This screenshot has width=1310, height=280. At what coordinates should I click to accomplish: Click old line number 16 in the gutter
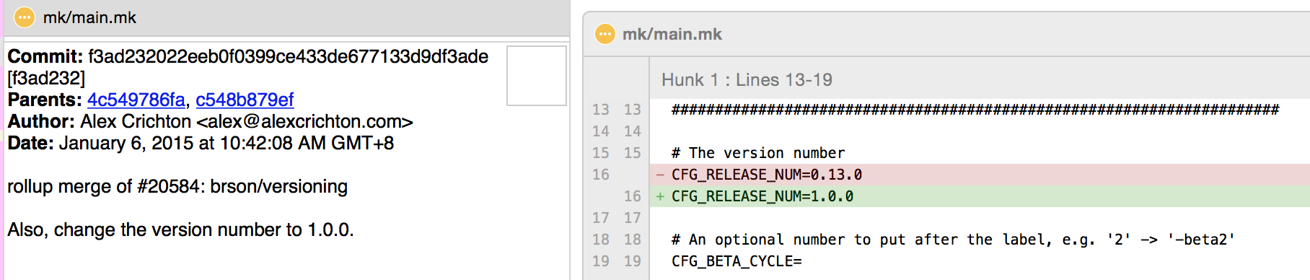tap(601, 175)
